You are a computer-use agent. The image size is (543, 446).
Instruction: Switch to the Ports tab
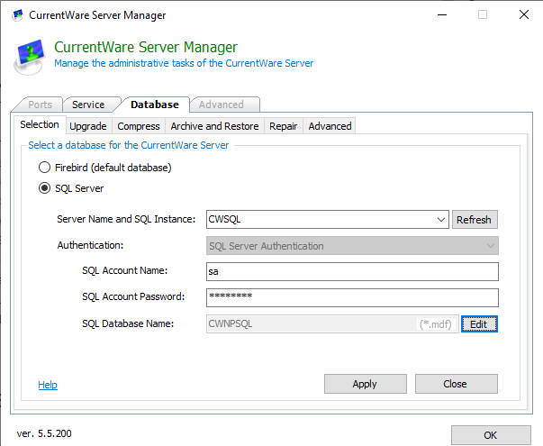(41, 105)
